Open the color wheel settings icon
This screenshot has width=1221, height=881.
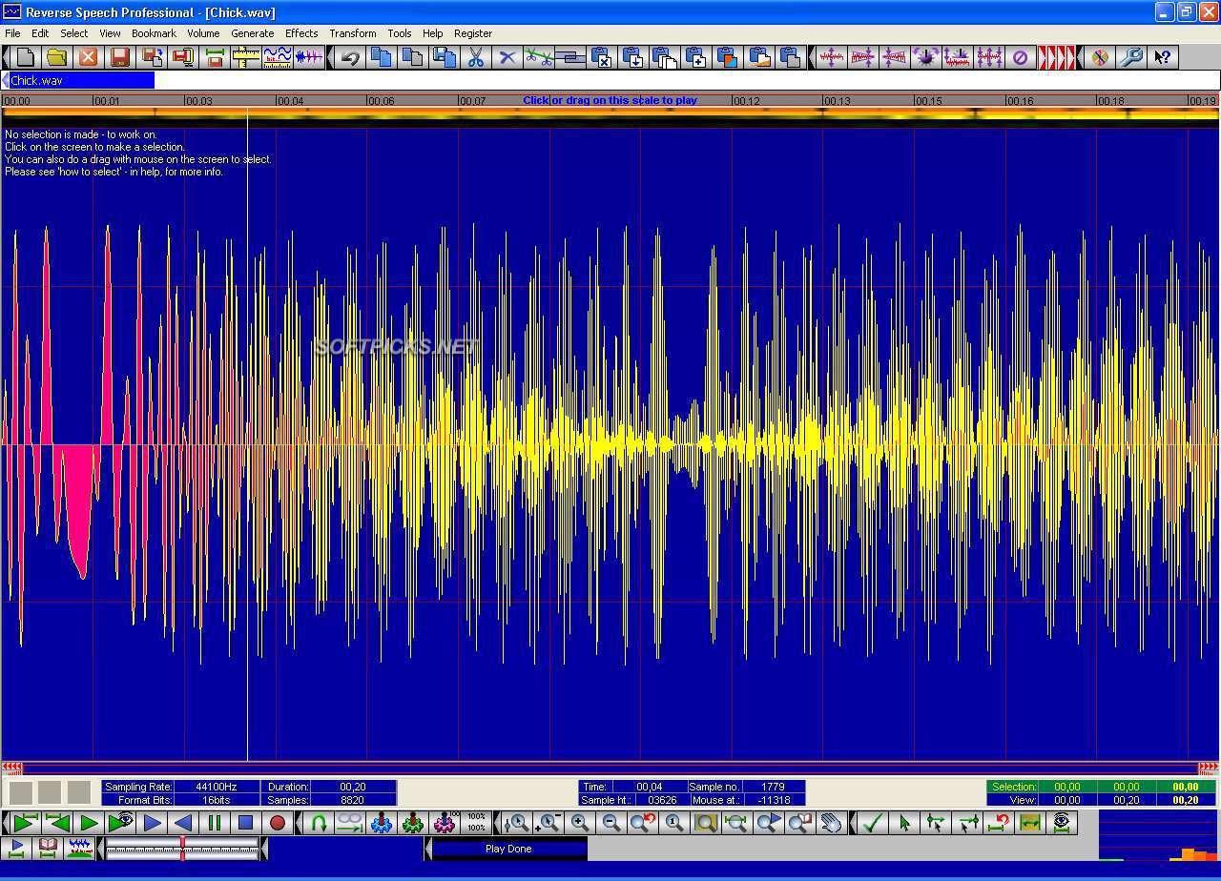1100,57
